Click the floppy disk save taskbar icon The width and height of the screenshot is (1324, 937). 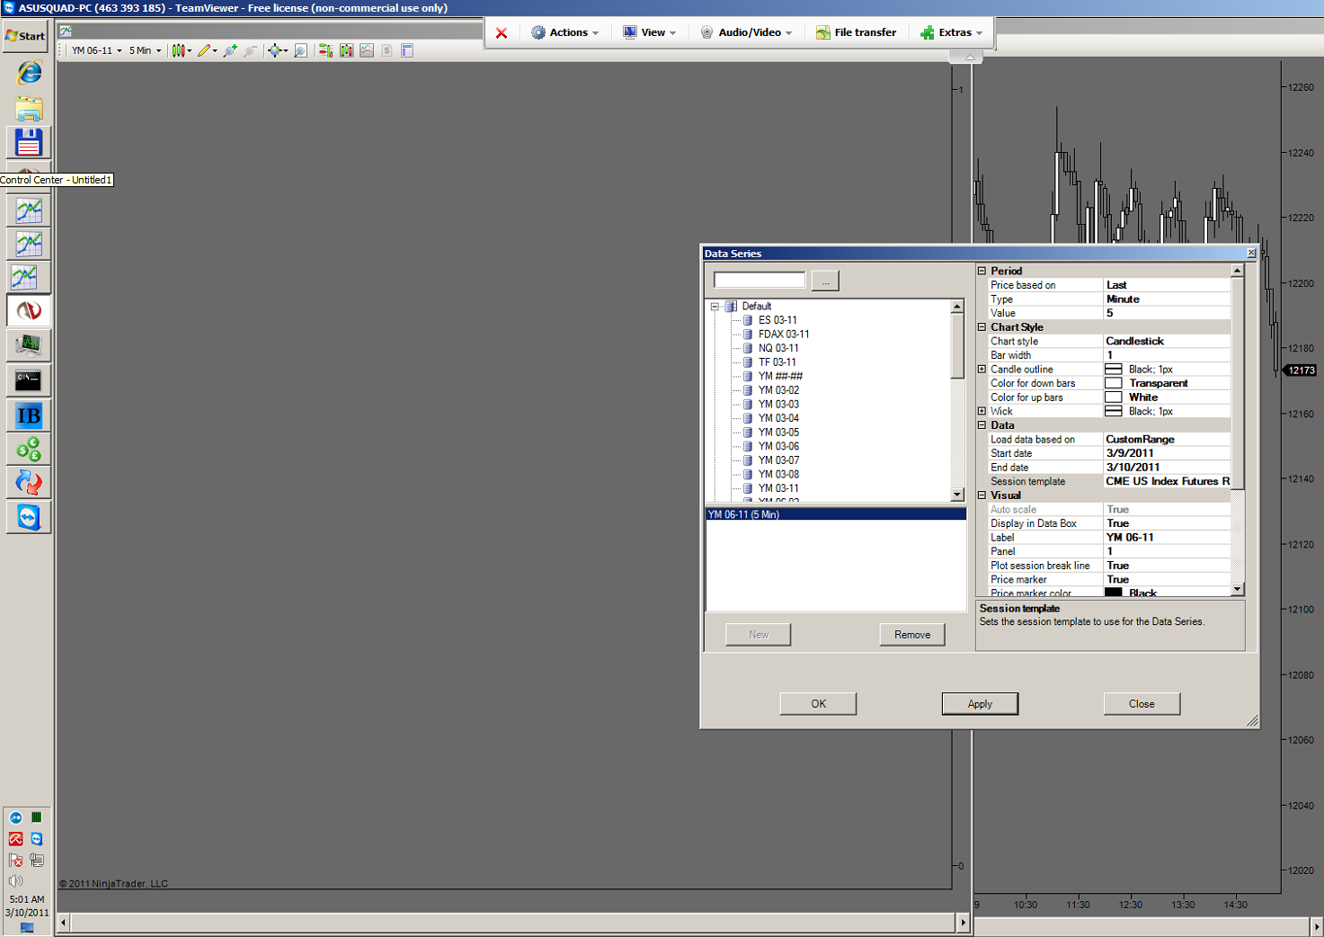coord(29,143)
